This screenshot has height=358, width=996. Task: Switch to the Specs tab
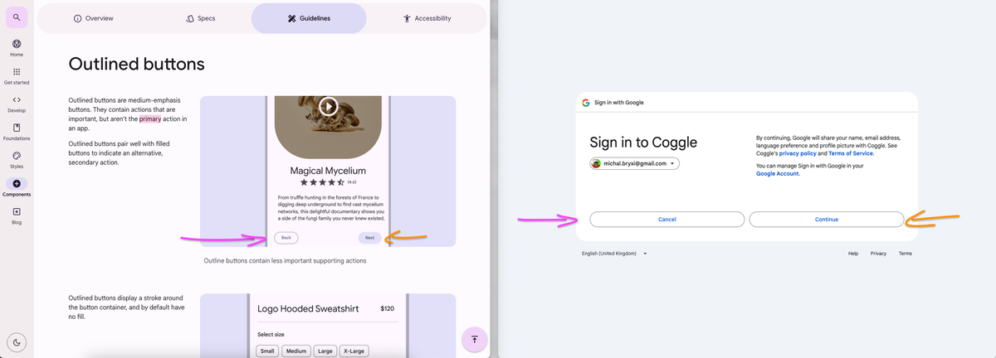click(x=201, y=18)
